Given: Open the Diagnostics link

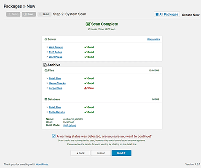Looking at the screenshot, I should click(154, 39).
